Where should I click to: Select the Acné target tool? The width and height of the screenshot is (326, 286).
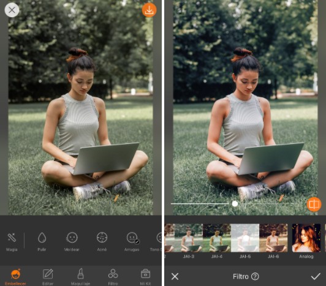(102, 242)
